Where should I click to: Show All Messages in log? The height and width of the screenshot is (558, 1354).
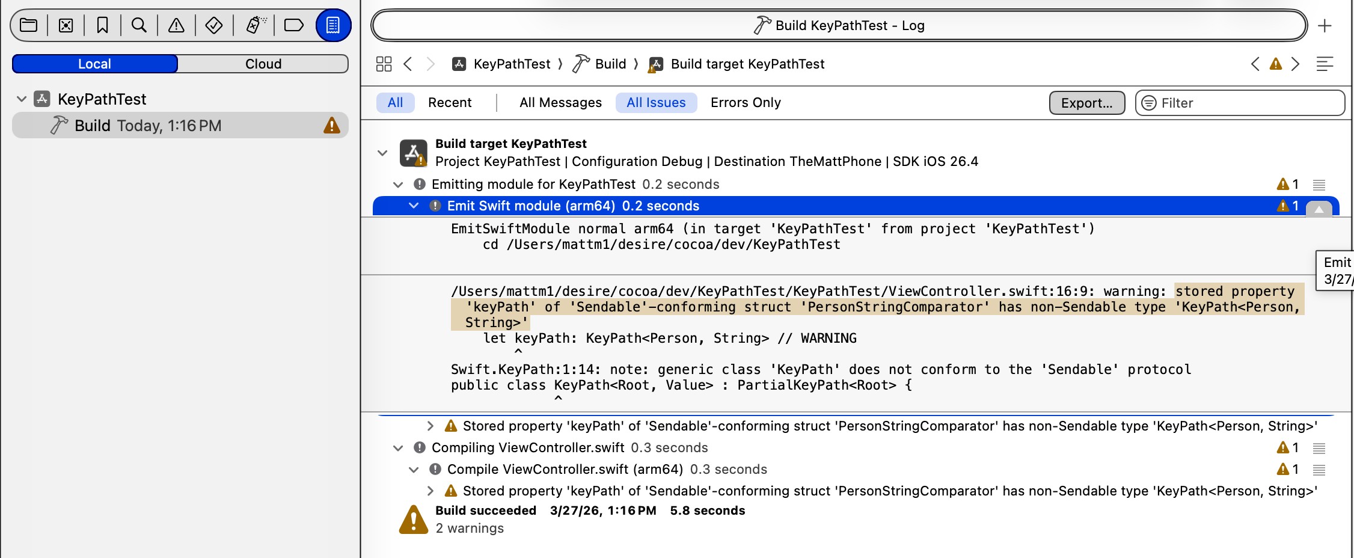560,102
